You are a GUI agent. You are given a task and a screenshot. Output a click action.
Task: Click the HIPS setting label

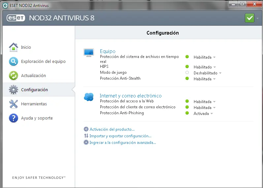pyautogui.click(x=104, y=67)
